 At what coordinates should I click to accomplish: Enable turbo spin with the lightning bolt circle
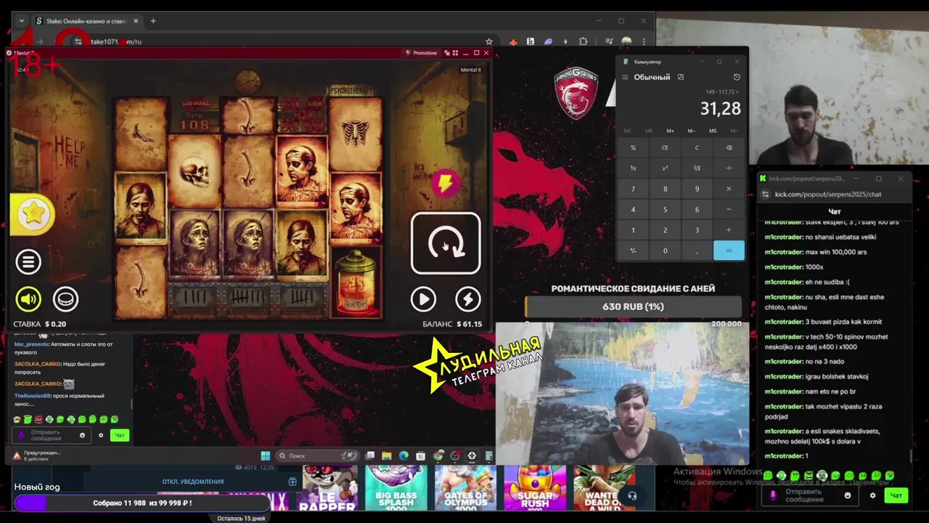click(468, 299)
